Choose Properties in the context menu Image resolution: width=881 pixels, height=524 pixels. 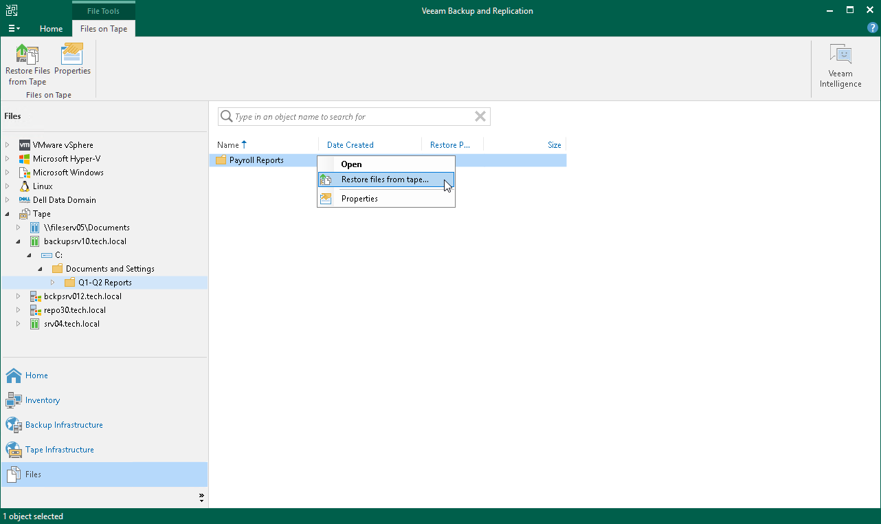pyautogui.click(x=386, y=199)
